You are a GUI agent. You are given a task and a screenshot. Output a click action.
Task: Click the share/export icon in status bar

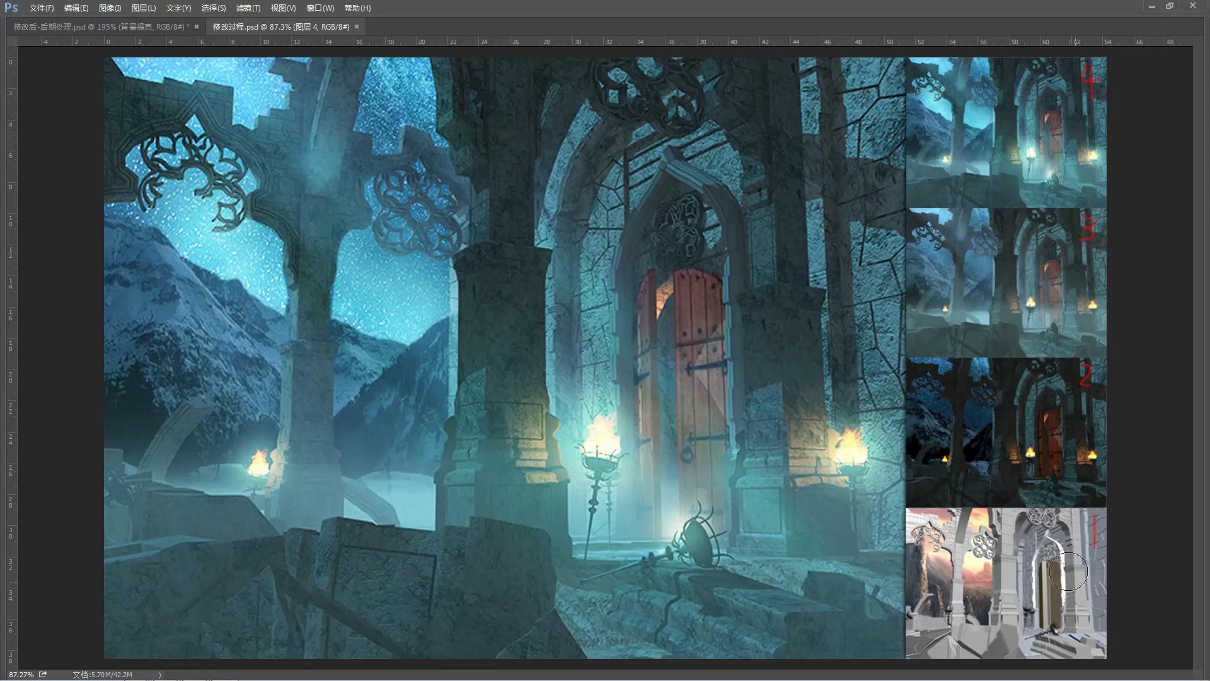[x=43, y=674]
